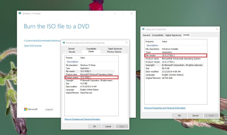Switch to Security tab in MediaCreationTool properties
Image resolution: width=227 pixels, height=135 pixels.
[x=72, y=52]
